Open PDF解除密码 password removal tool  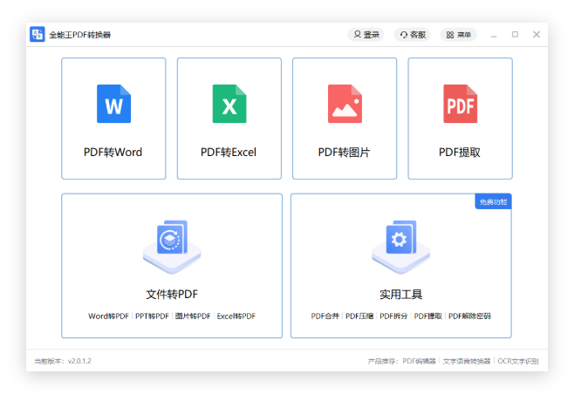tap(469, 316)
